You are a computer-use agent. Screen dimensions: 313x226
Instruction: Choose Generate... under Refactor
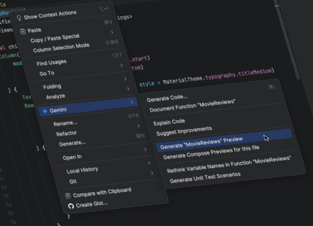[x=72, y=143]
